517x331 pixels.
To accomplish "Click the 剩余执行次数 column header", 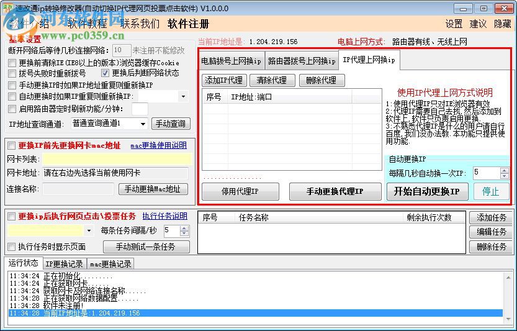I will tap(434, 217).
